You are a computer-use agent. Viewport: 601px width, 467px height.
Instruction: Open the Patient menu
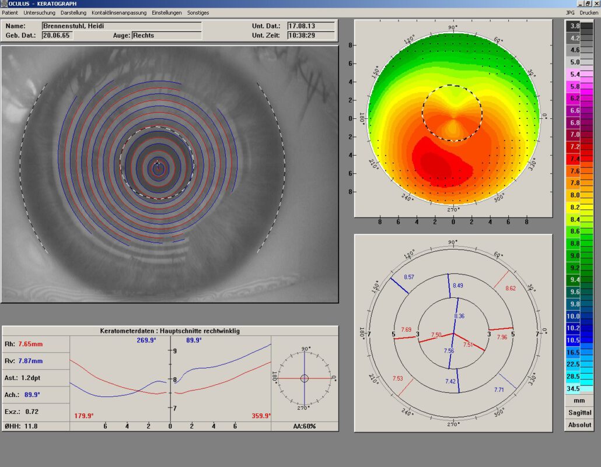pyautogui.click(x=10, y=12)
